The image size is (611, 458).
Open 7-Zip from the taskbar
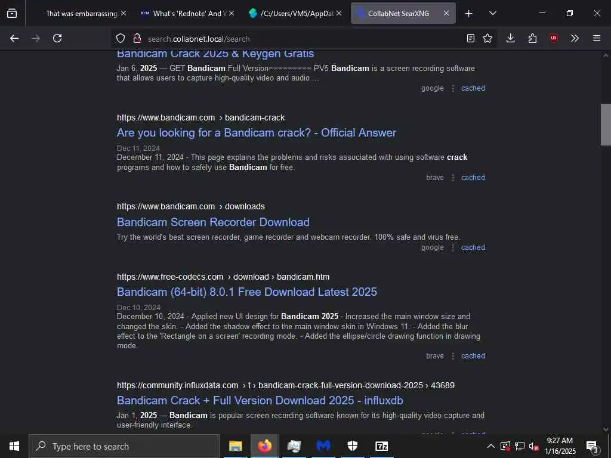point(381,446)
